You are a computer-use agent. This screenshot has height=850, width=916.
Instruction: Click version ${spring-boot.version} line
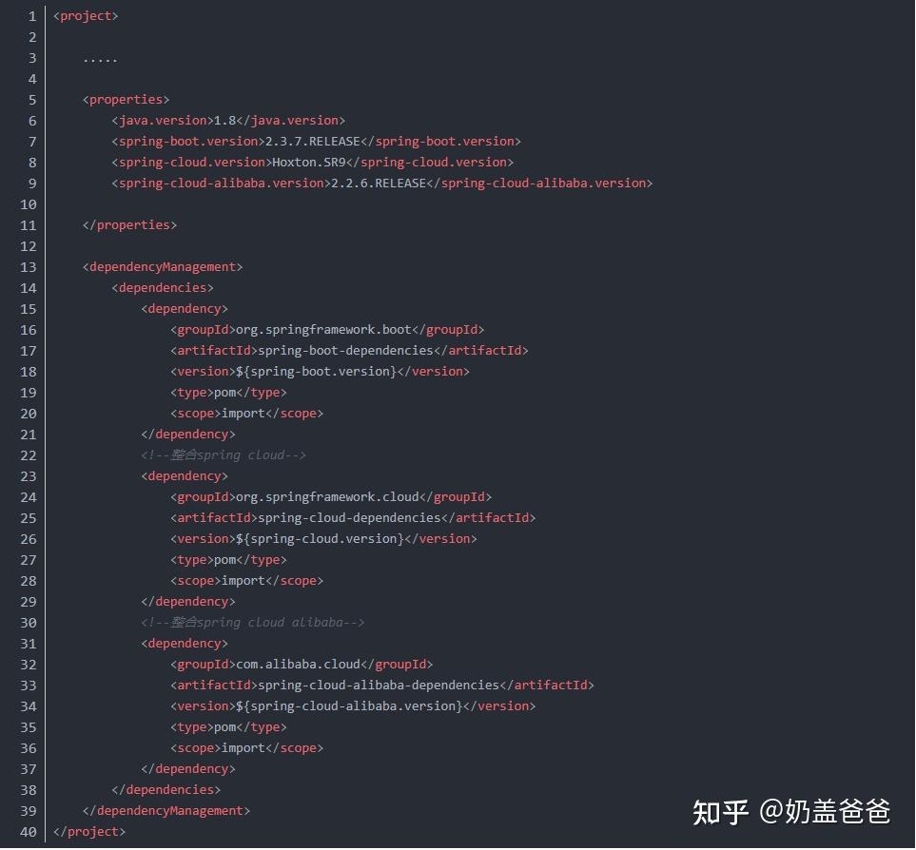(x=320, y=372)
